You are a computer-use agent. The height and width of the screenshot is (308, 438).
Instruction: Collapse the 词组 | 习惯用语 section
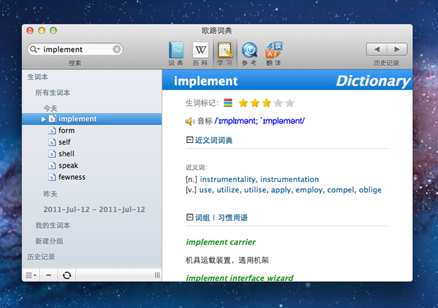point(189,218)
